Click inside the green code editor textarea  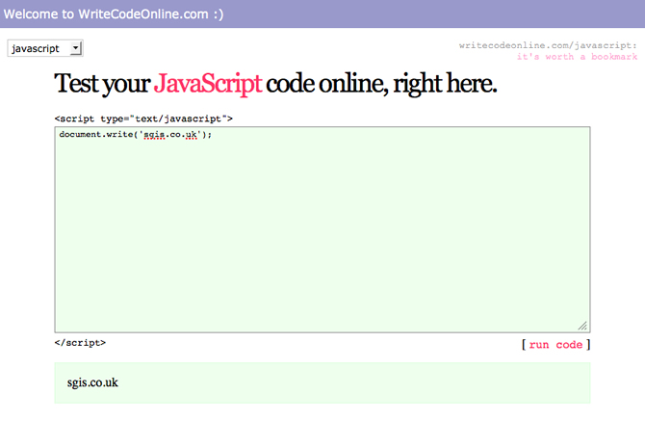coord(322,229)
